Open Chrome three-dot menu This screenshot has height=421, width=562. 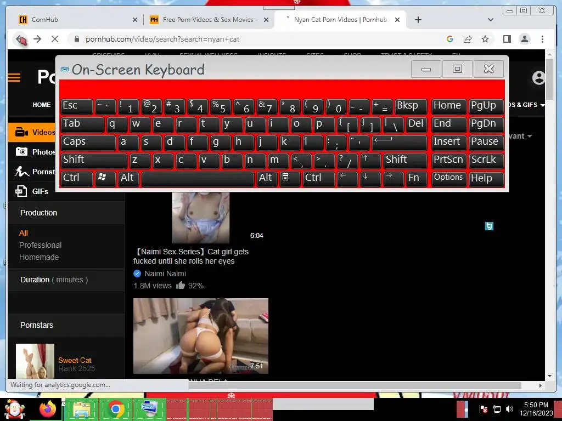542,39
